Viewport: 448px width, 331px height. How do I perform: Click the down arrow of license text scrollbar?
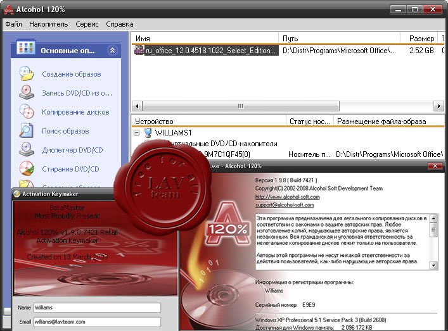pyautogui.click(x=433, y=265)
